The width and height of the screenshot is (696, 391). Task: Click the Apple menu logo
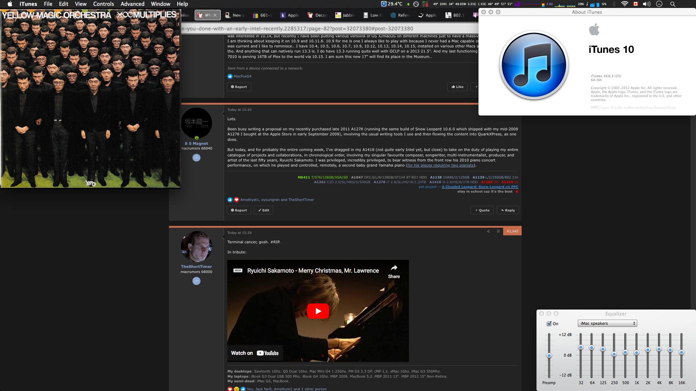[10, 4]
